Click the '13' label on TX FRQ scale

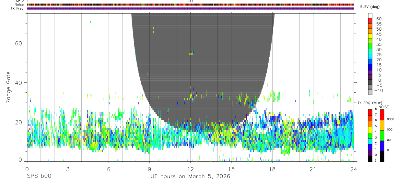click(375, 137)
